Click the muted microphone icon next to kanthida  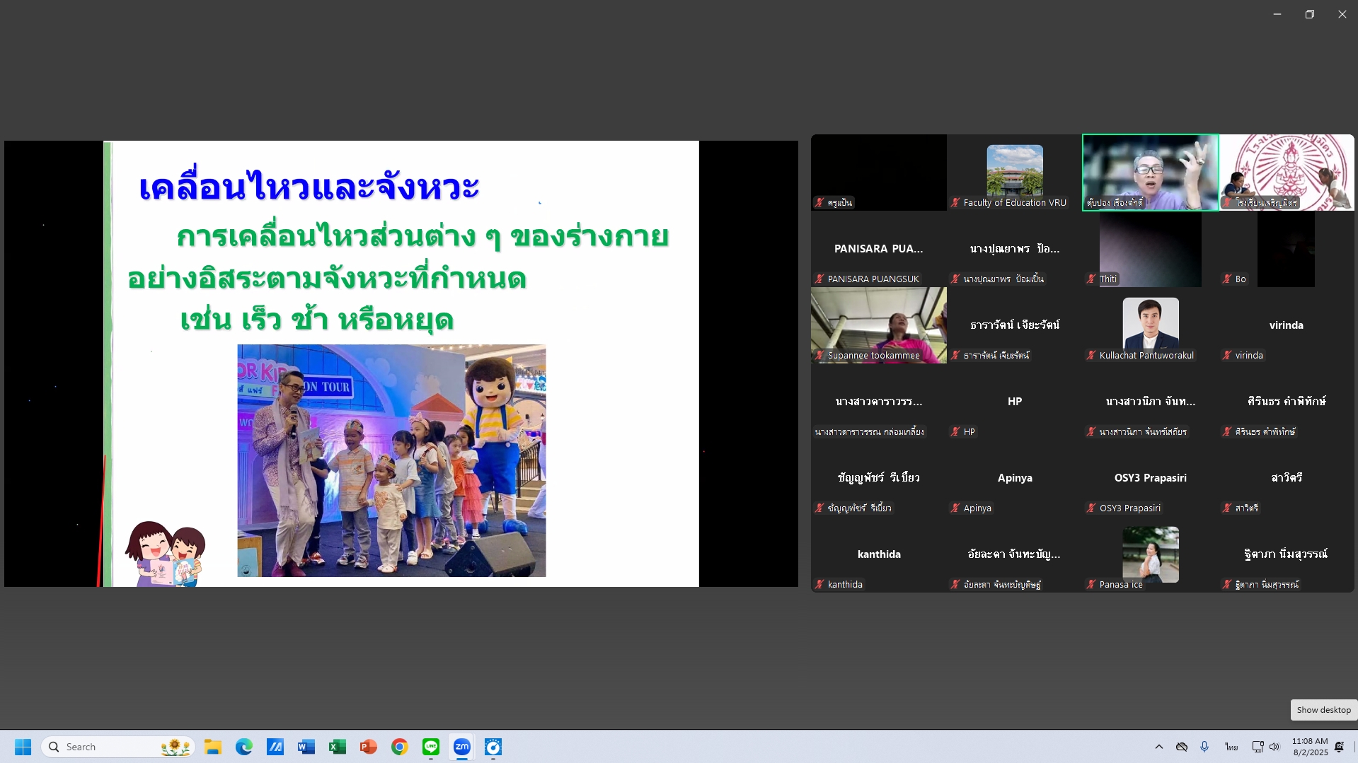coord(818,584)
